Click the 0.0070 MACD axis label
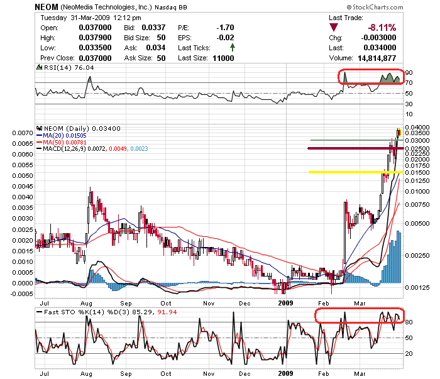The image size is (440, 379). [23, 133]
